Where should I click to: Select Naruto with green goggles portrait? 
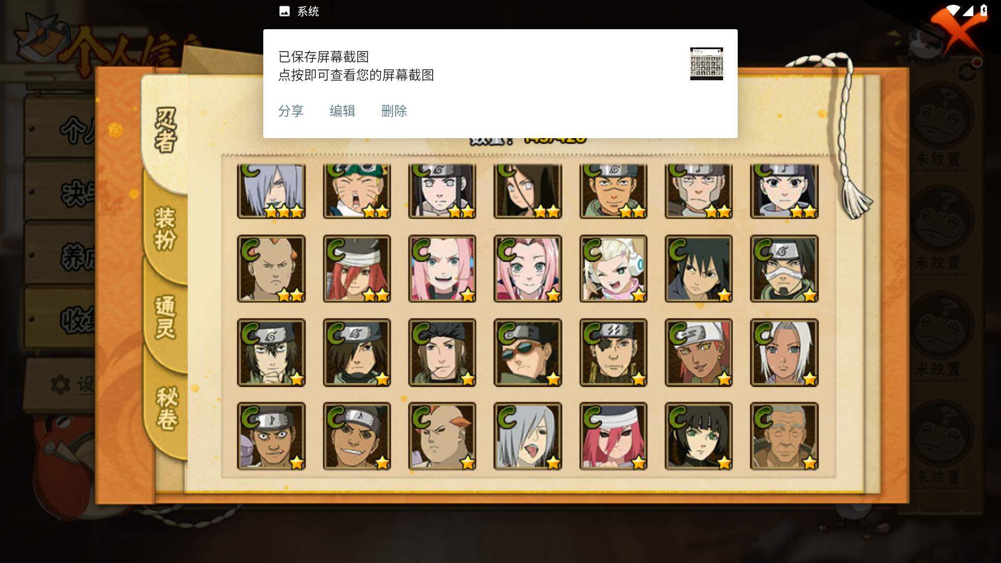point(357,191)
